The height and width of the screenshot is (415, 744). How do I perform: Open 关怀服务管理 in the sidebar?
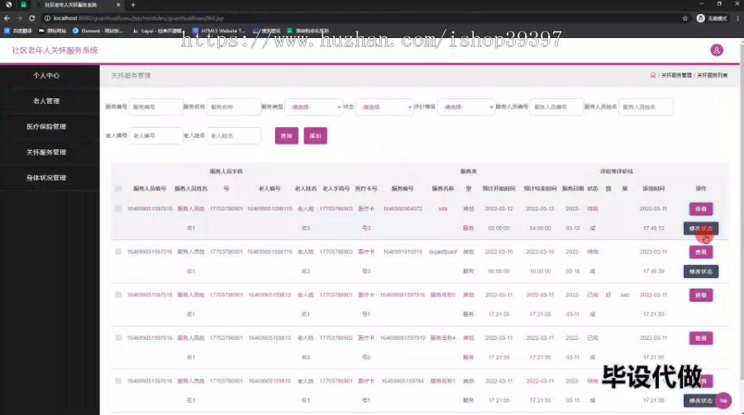(46, 152)
